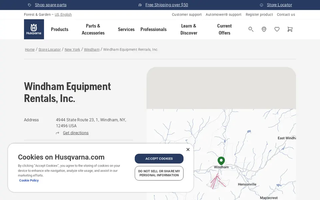Open Shop spare parts link

[x=51, y=5]
